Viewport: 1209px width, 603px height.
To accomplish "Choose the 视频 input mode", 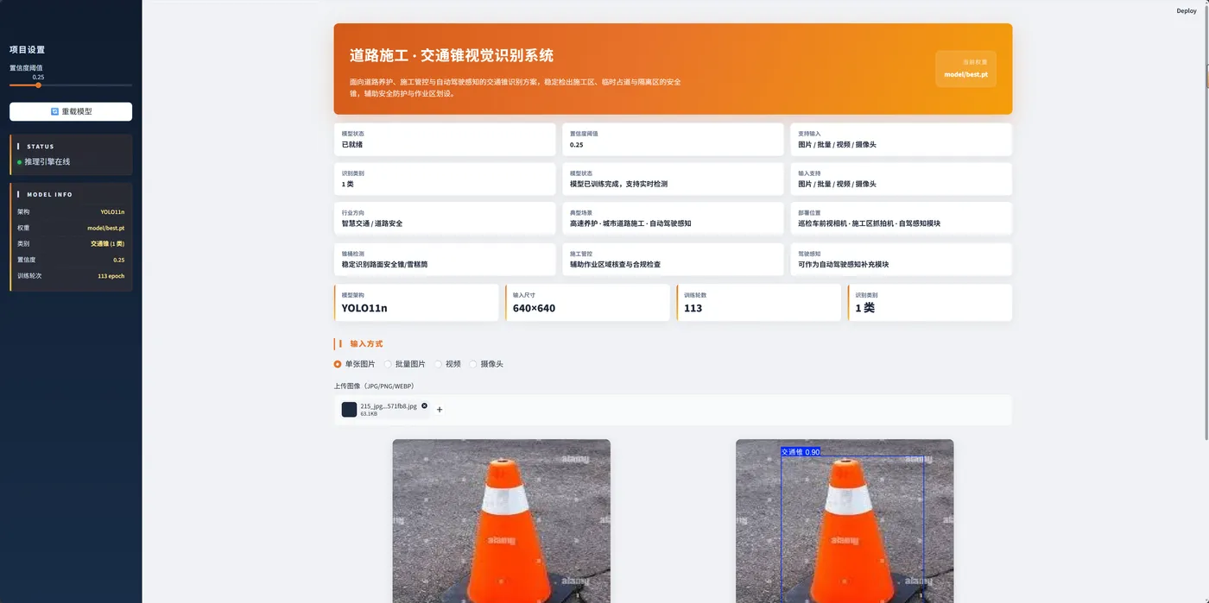I will tap(438, 364).
